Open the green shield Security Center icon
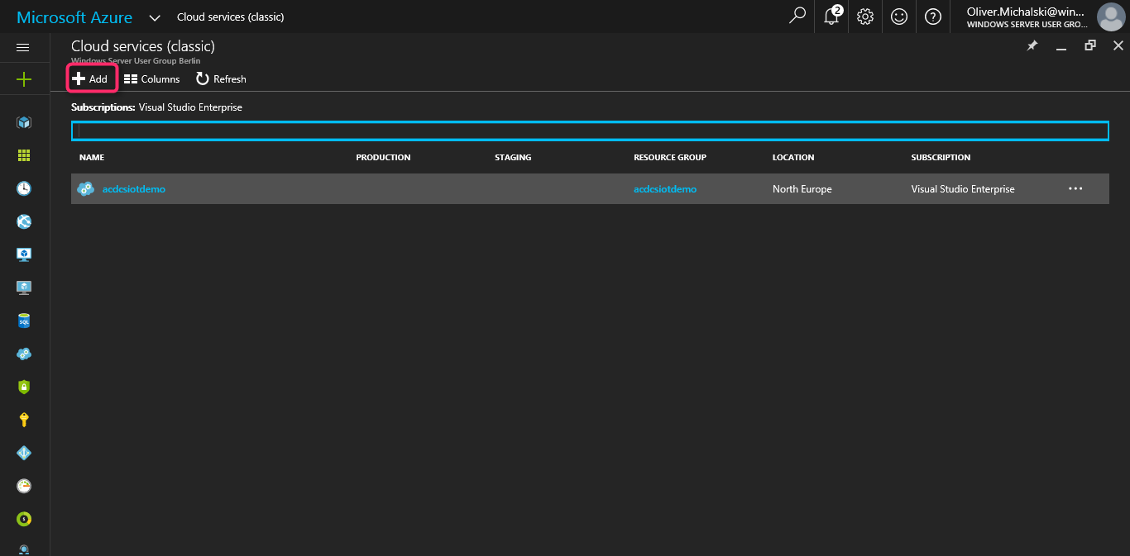 click(x=24, y=387)
